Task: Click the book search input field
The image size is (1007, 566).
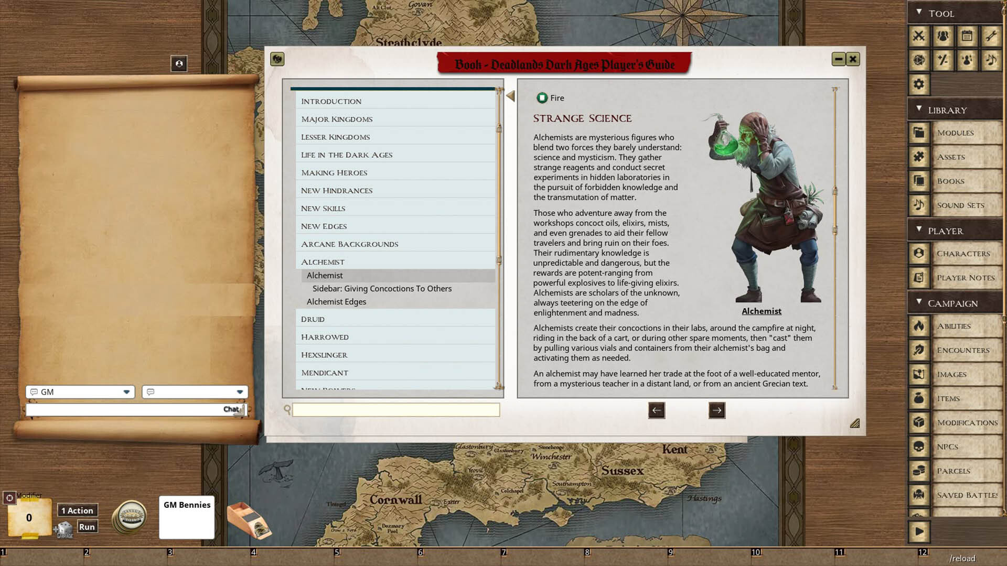Action: pyautogui.click(x=395, y=410)
